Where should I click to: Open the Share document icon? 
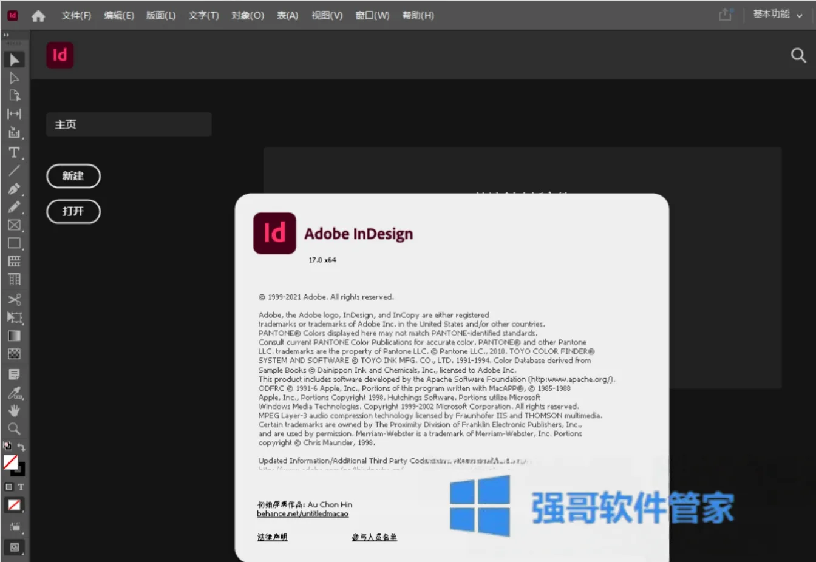pos(726,15)
